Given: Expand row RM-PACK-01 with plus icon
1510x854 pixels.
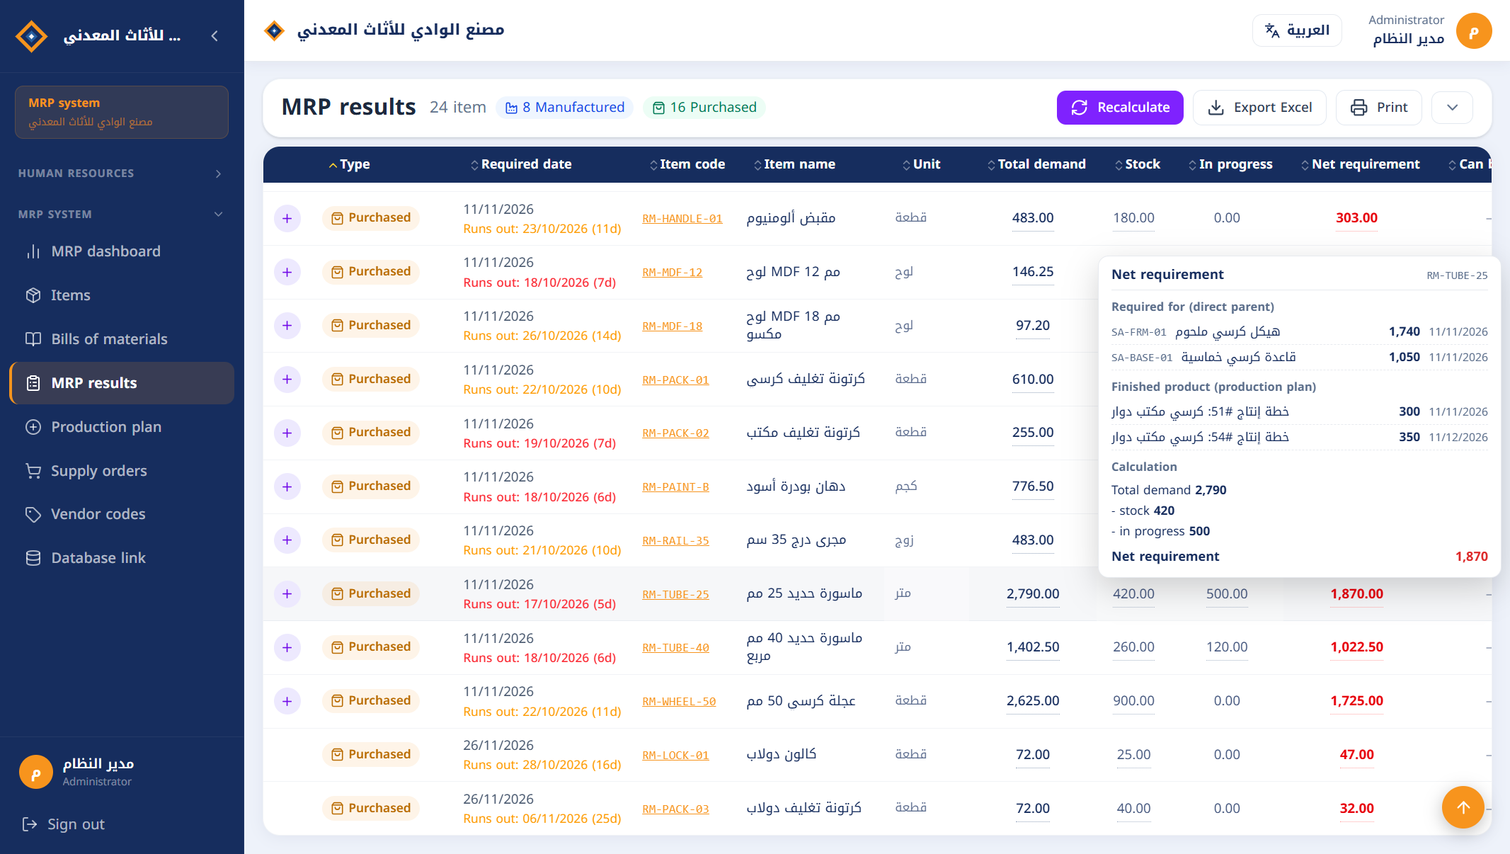Looking at the screenshot, I should (x=287, y=380).
